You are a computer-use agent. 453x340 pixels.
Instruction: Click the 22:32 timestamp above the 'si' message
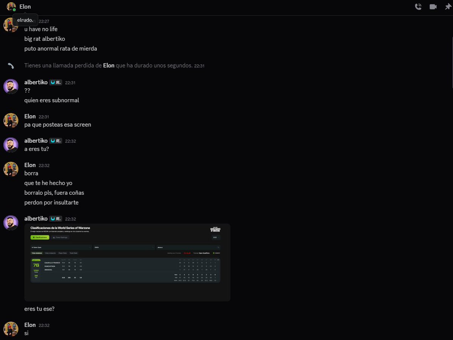44,325
